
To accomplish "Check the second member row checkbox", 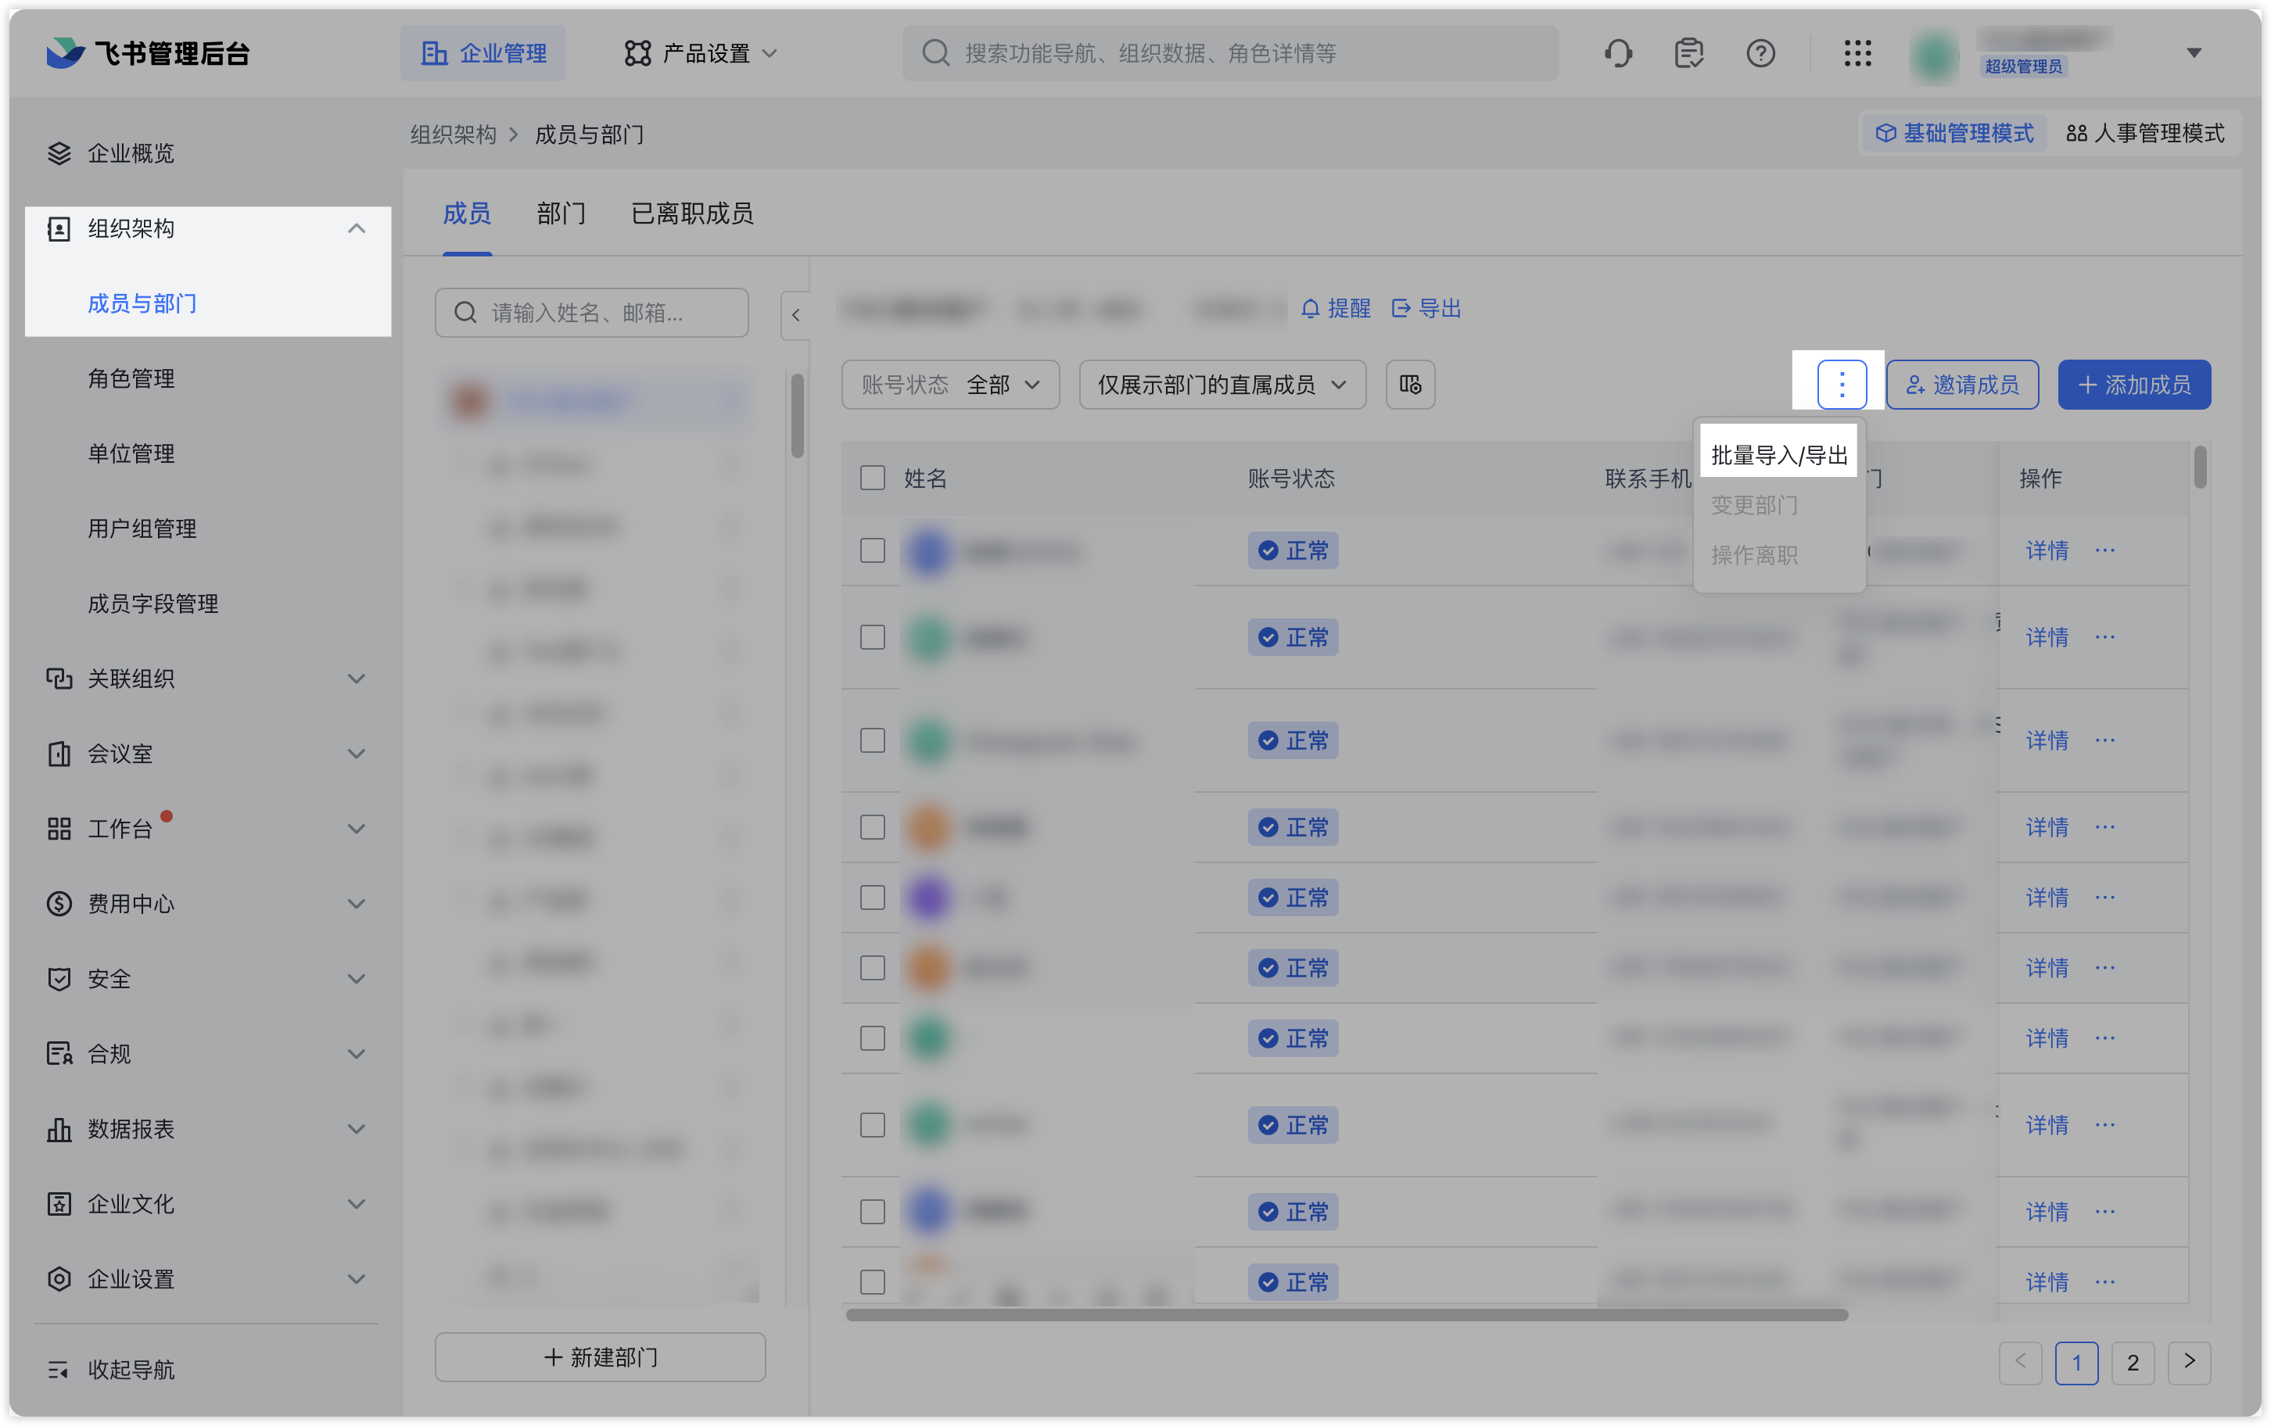I will pyautogui.click(x=873, y=637).
